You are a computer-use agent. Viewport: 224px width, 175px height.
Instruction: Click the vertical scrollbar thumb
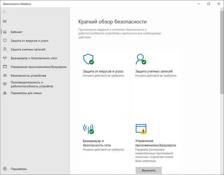(222, 52)
